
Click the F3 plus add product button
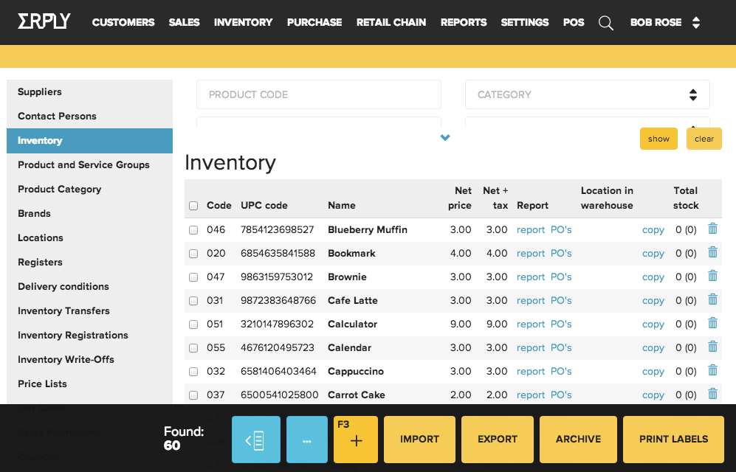click(x=356, y=440)
